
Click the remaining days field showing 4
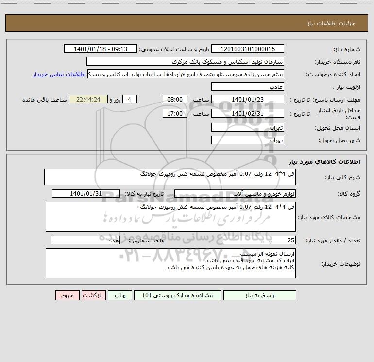(x=130, y=99)
